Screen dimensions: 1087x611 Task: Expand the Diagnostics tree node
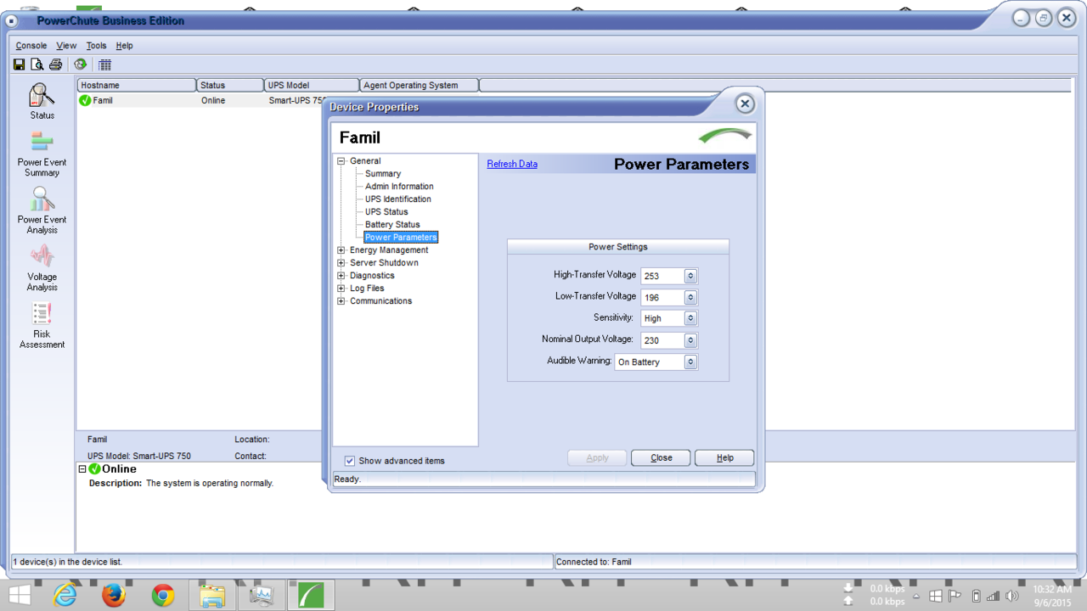[x=341, y=276]
